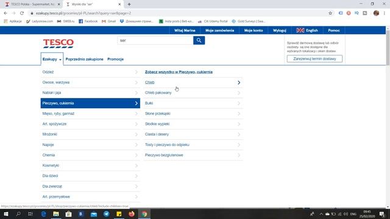Open Bułki subcategory
Image resolution: width=390 pixels, height=219 pixels.
(x=193, y=103)
